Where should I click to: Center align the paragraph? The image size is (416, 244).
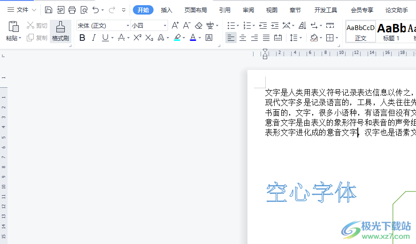click(x=243, y=38)
